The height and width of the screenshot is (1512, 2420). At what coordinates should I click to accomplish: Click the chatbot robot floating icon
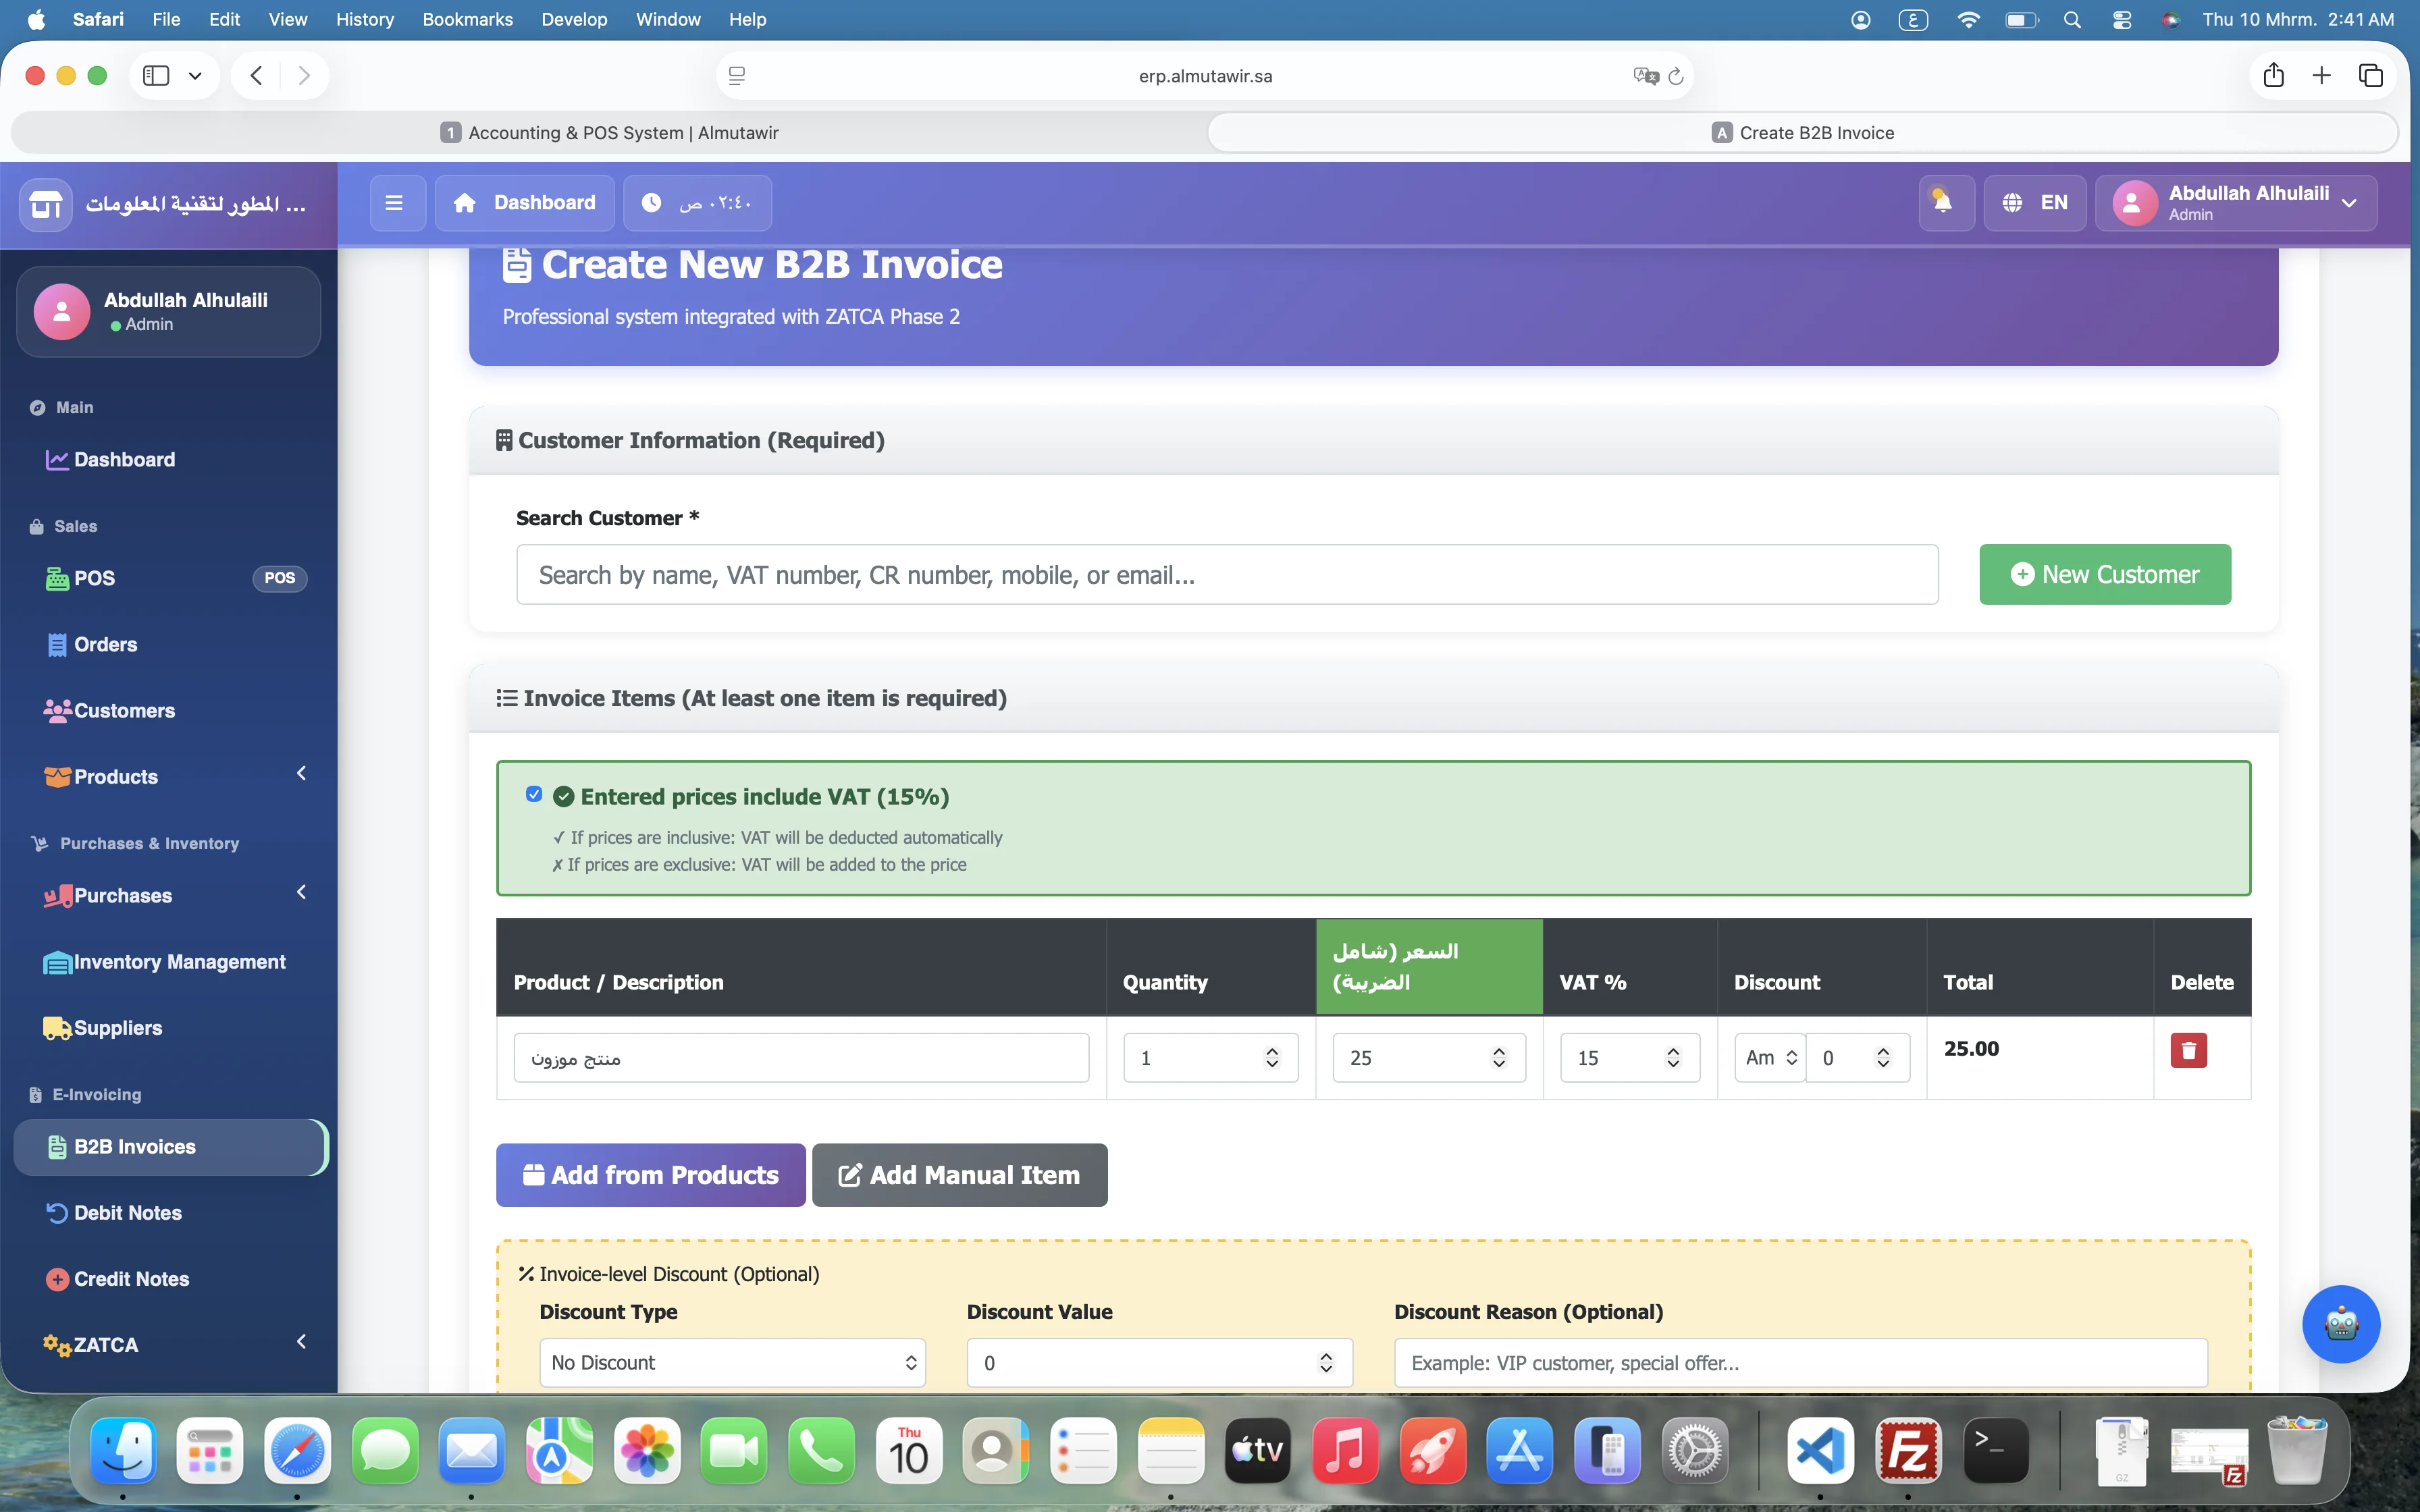click(2341, 1324)
